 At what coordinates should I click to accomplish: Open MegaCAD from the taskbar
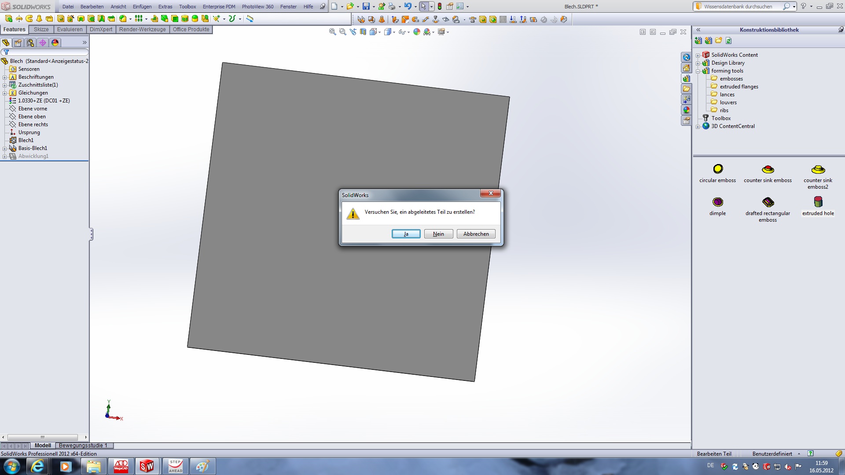pyautogui.click(x=121, y=466)
